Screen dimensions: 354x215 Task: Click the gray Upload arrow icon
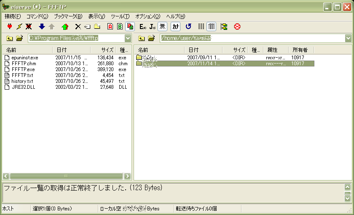coord(52,27)
